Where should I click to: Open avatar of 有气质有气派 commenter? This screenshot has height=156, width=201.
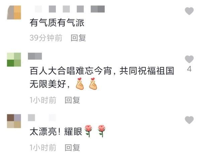[x=14, y=12]
